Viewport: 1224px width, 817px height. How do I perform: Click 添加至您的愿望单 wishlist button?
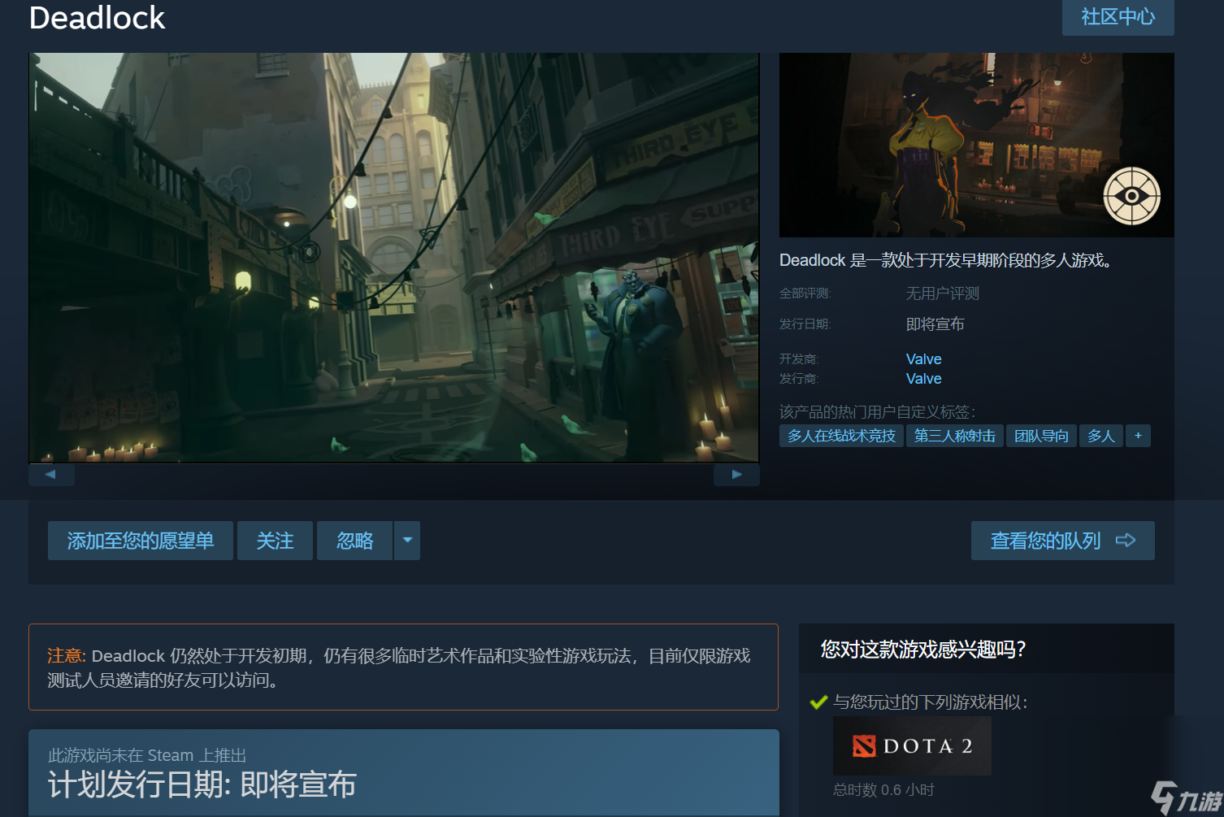point(141,541)
